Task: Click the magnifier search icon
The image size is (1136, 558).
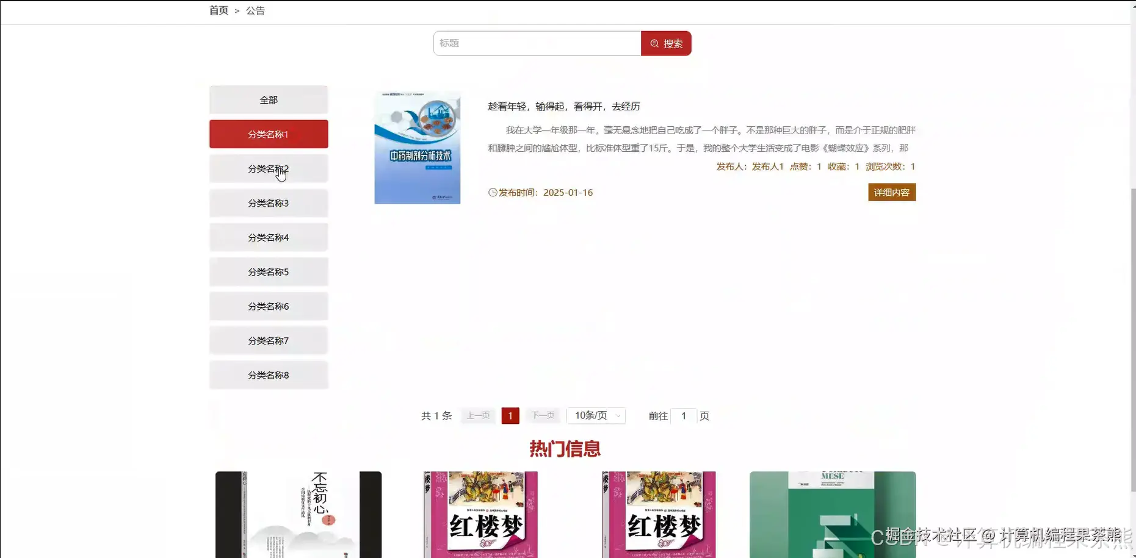Action: click(x=654, y=43)
